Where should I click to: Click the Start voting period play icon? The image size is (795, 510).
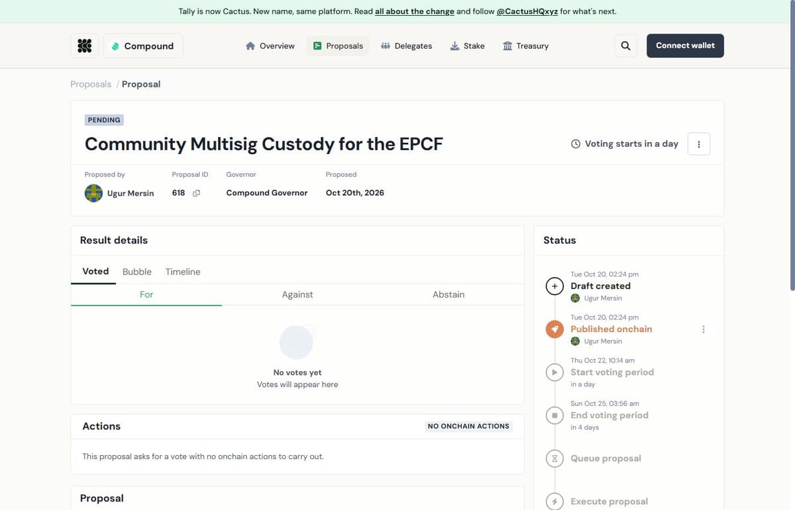point(555,372)
